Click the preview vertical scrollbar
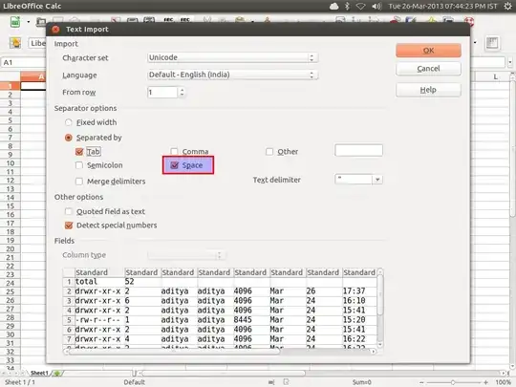Viewport: 516px width, 387px height. (x=380, y=309)
